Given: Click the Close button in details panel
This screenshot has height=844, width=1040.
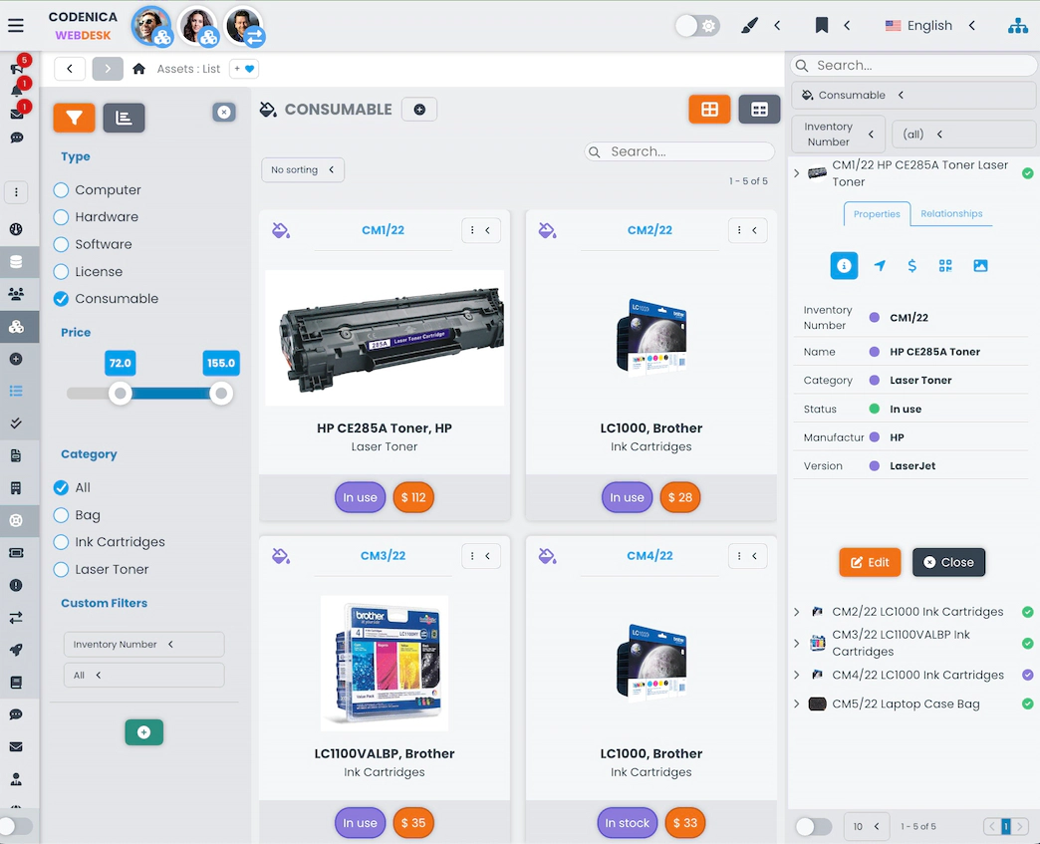Looking at the screenshot, I should point(948,562).
